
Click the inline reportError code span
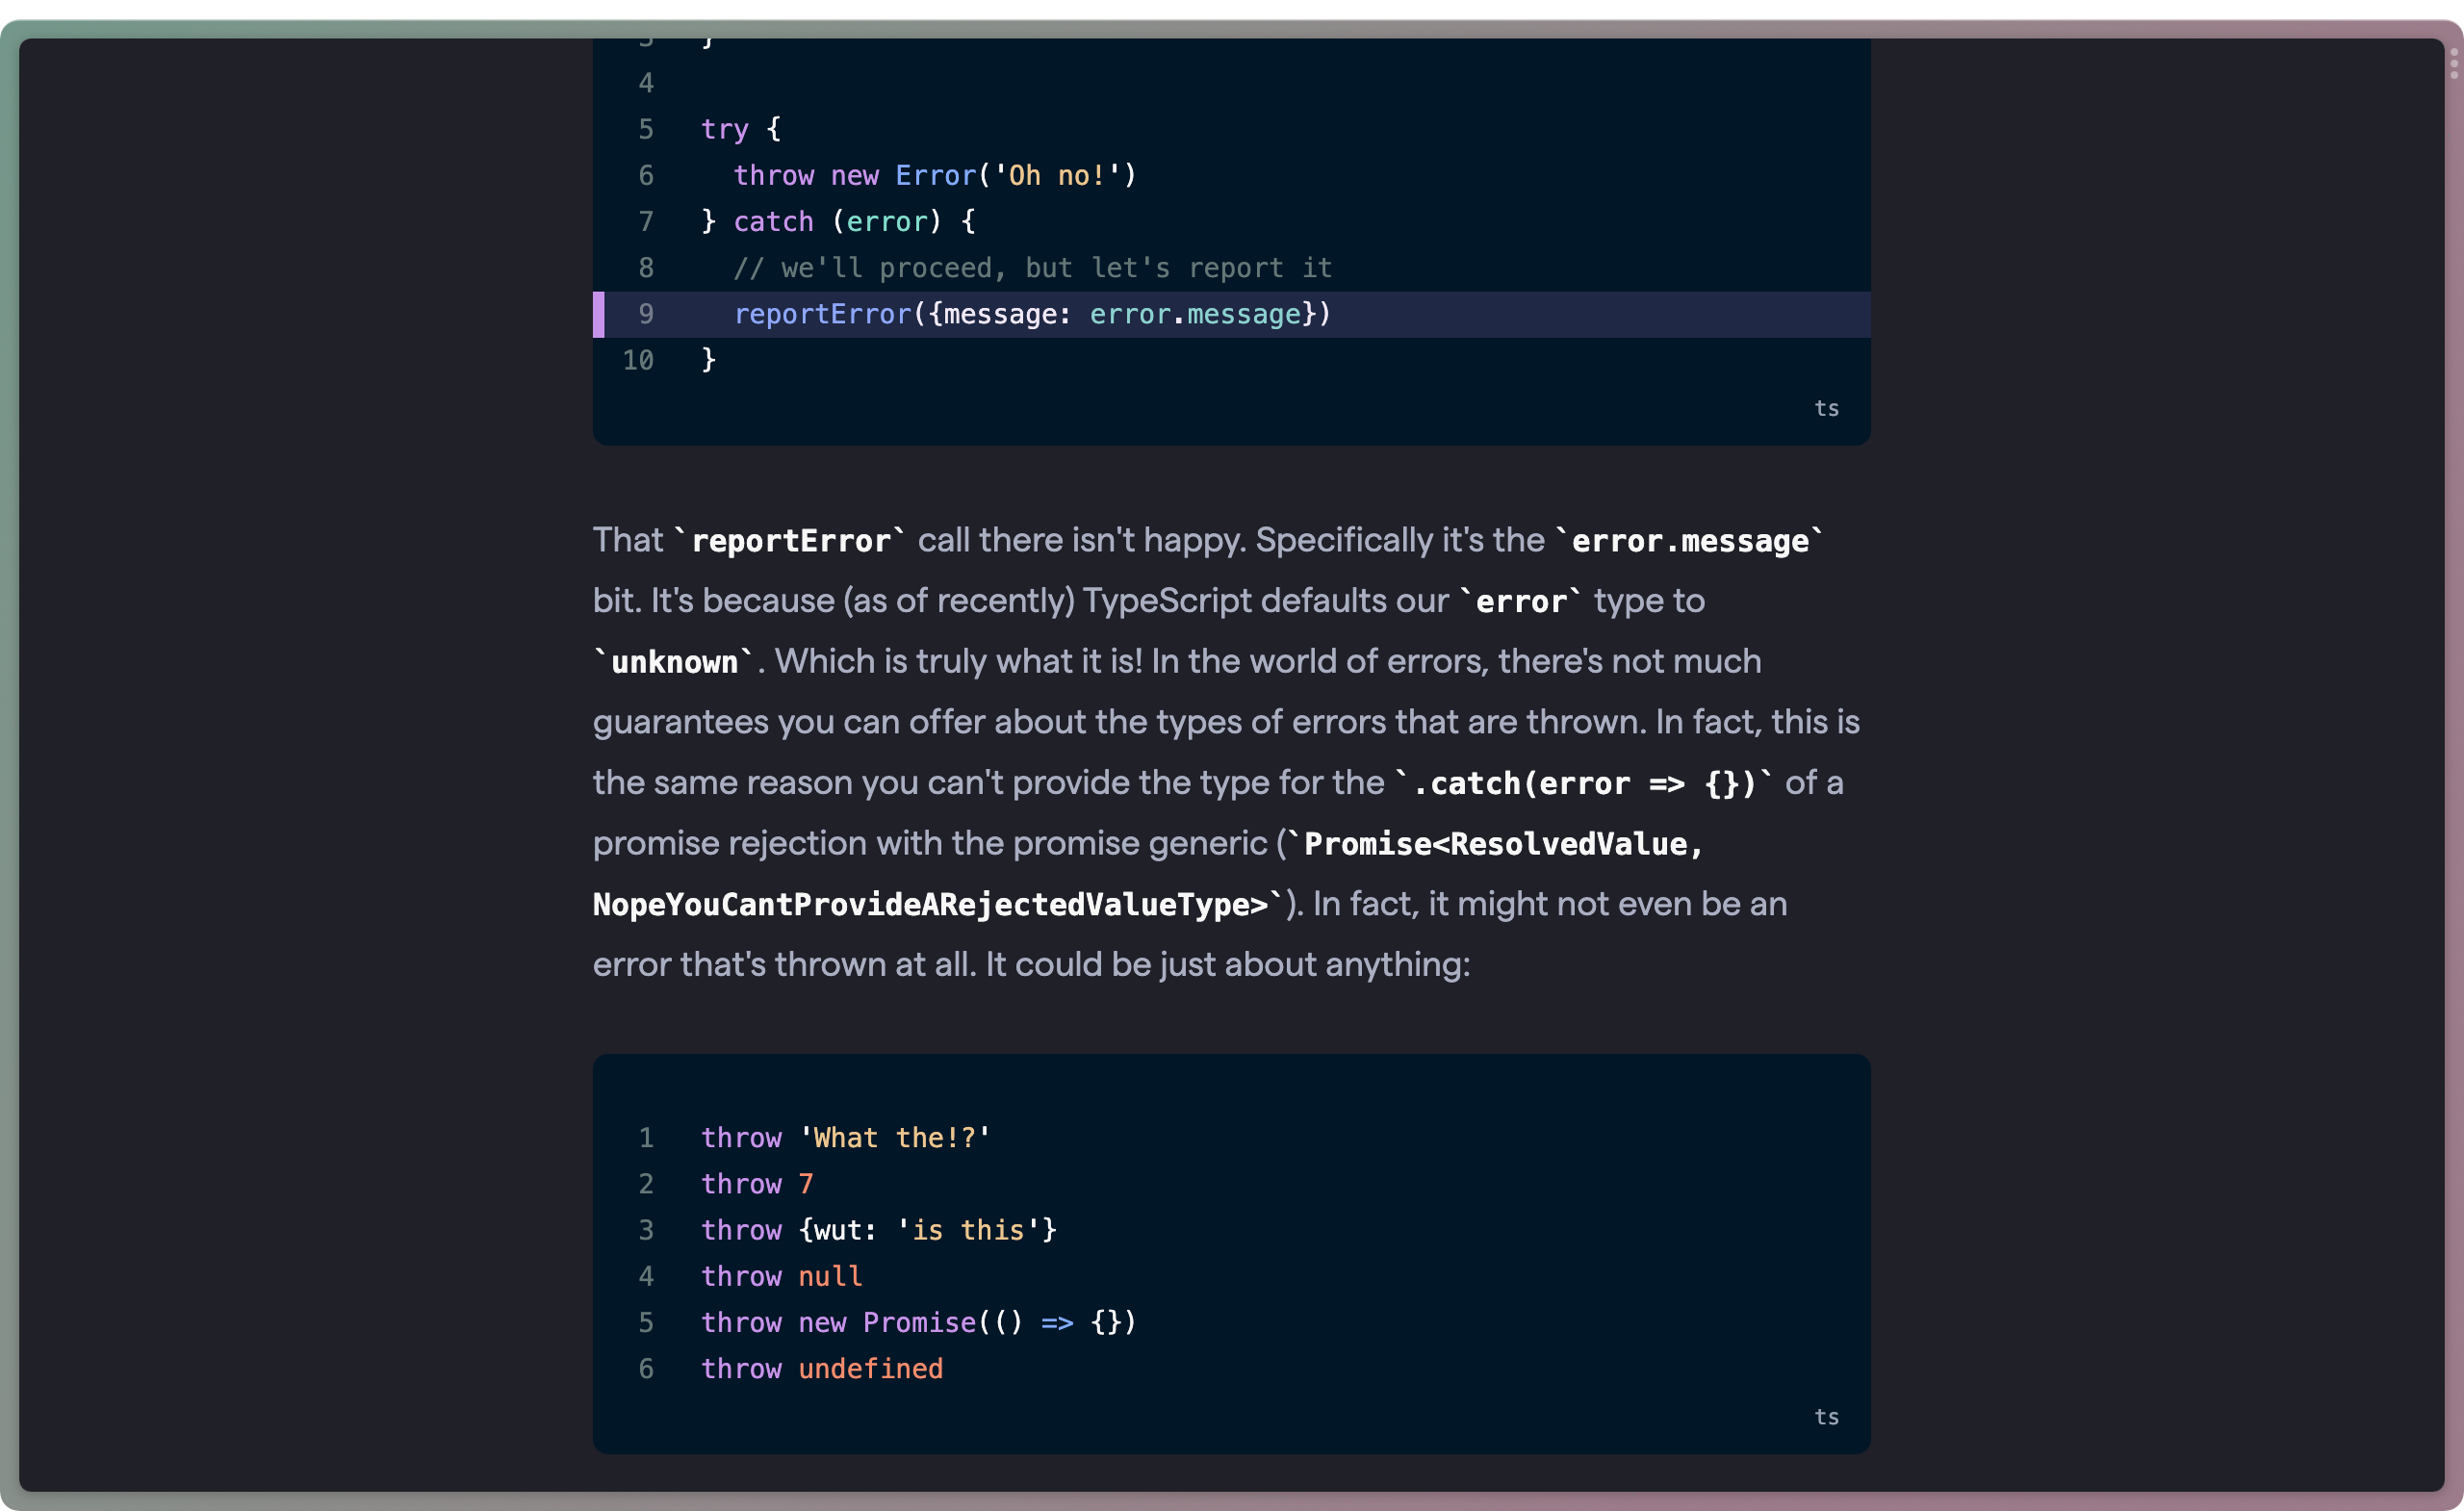pos(793,540)
